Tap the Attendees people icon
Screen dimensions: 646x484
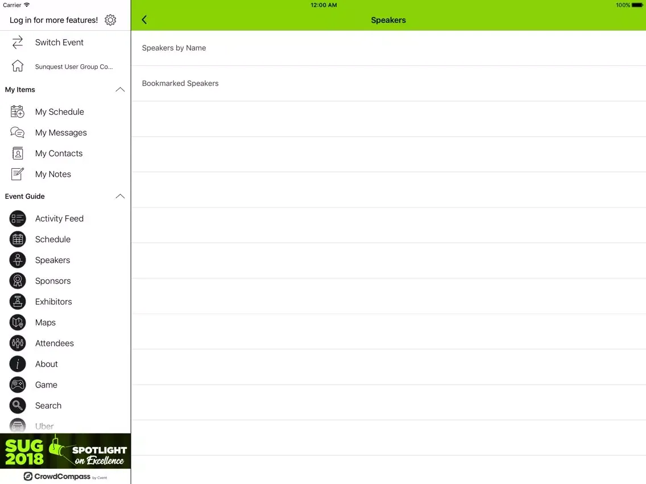click(17, 343)
